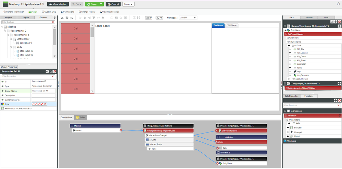Open Change History section
Image resolution: width=342 pixels, height=169 pixels.
tap(87, 12)
